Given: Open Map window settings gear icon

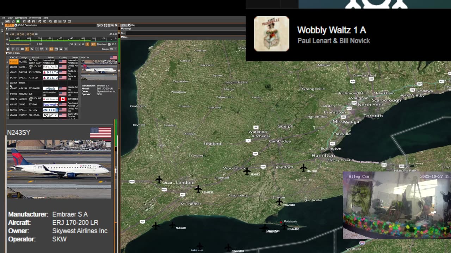Looking at the screenshot, I should (129, 25).
